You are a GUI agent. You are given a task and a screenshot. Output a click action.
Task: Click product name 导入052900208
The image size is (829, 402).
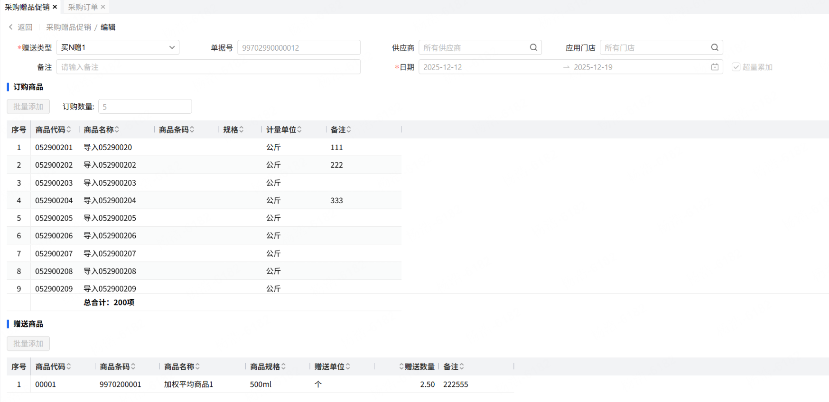click(x=110, y=271)
